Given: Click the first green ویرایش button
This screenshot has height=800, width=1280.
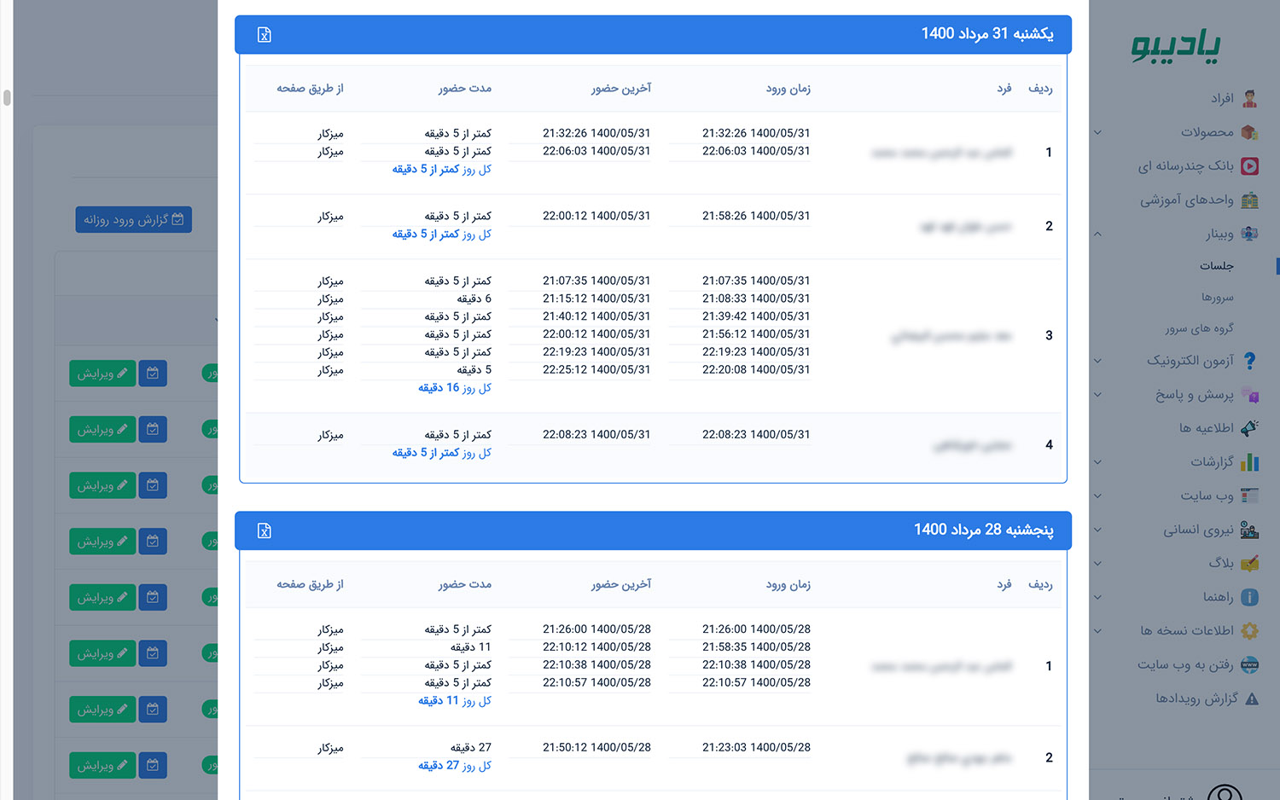Looking at the screenshot, I should click(x=102, y=374).
